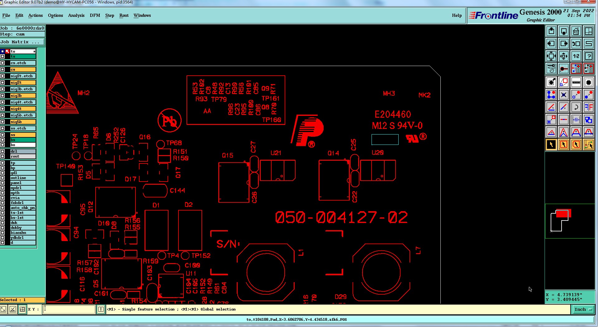Image resolution: width=598 pixels, height=327 pixels.
Task: Click the pan down arrow tool
Action: point(564,31)
